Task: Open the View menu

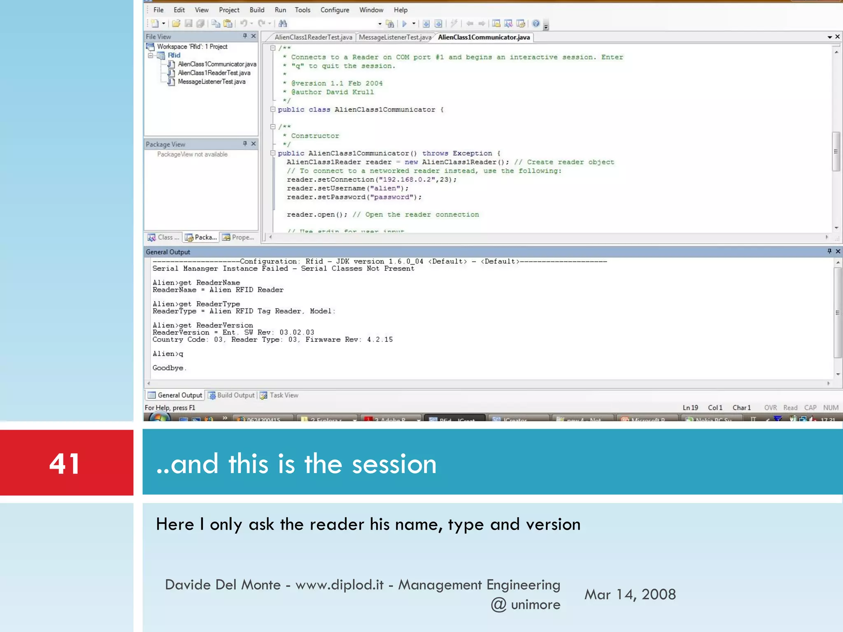Action: [x=202, y=10]
